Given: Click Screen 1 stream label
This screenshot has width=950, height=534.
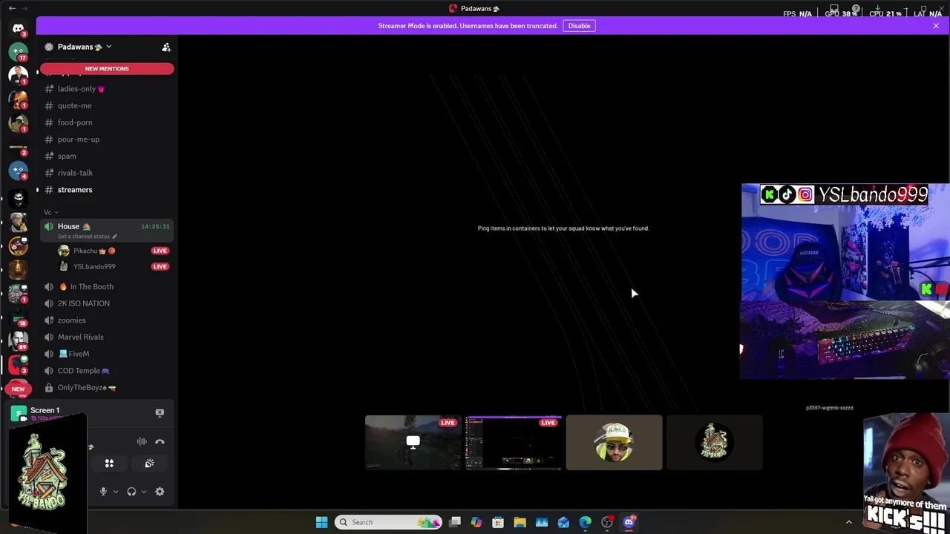Looking at the screenshot, I should [x=45, y=410].
